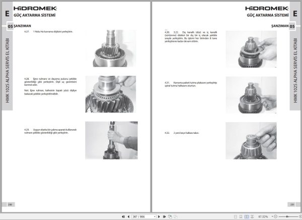Select two-page facing view
The width and height of the screenshot is (302, 220).
[247, 216]
